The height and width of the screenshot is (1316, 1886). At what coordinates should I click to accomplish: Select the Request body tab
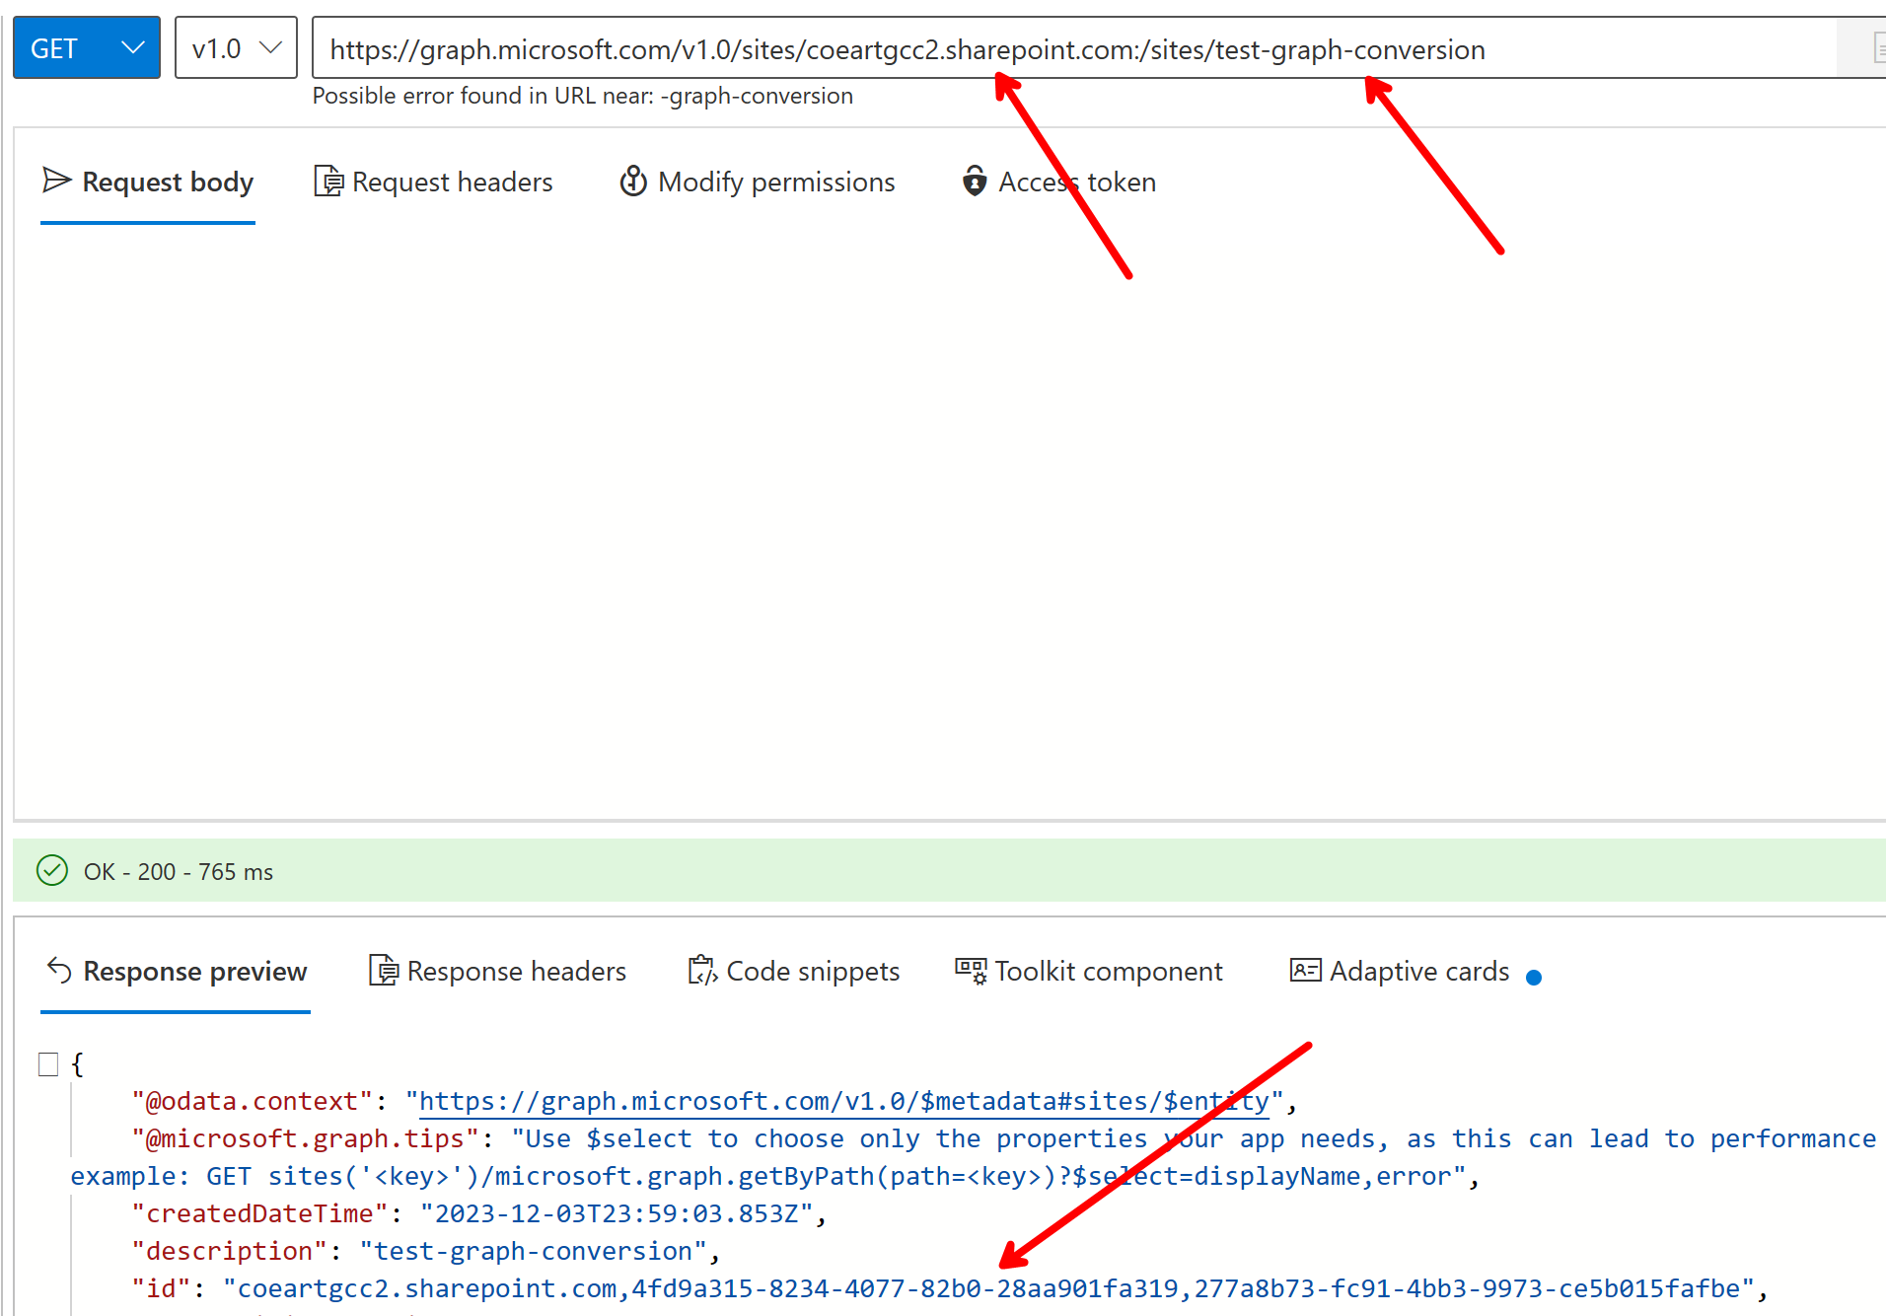pos(148,183)
